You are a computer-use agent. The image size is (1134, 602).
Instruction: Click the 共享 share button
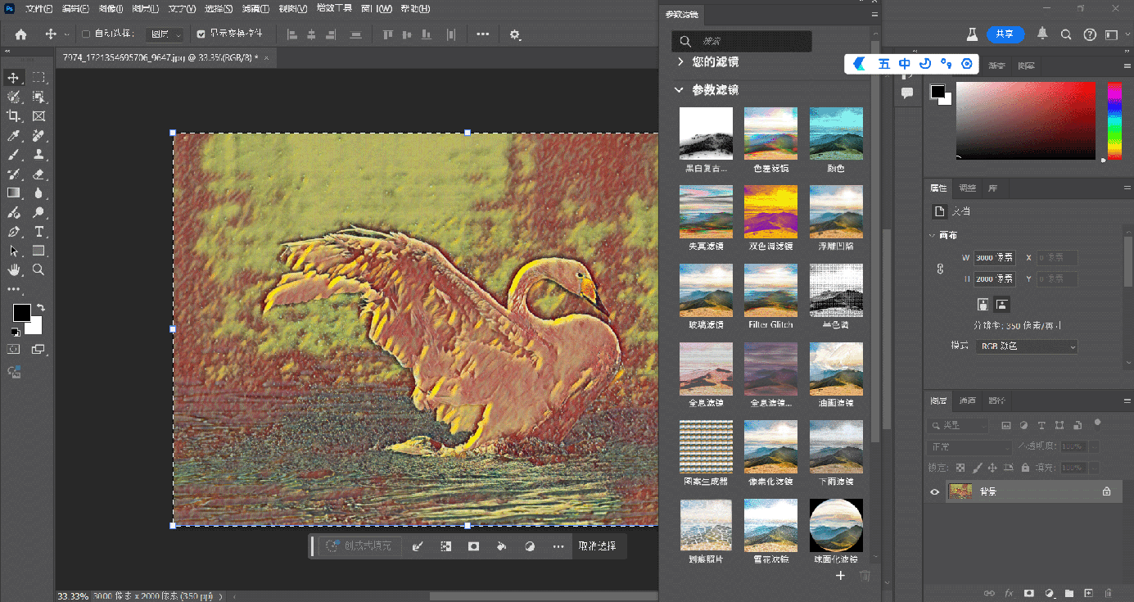(x=1005, y=34)
